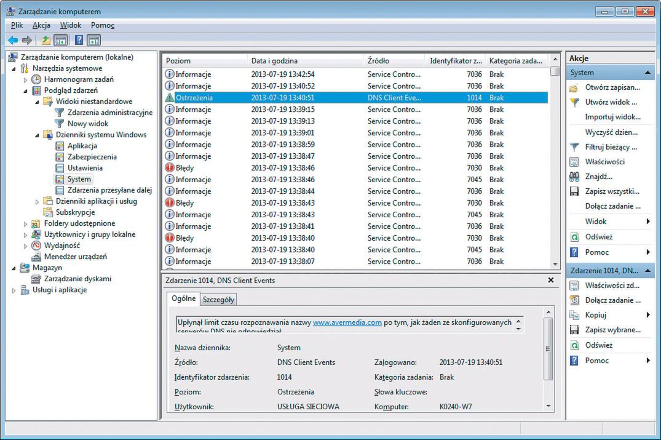Click the Otwórz zapisany folder icon
Image resolution: width=661 pixels, height=440 pixels.
click(x=574, y=88)
